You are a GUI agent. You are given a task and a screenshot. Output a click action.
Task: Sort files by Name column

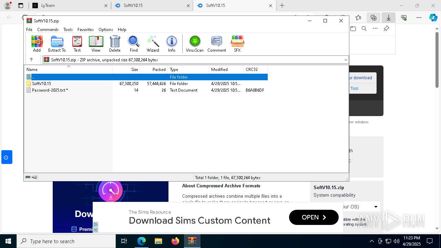tap(68, 70)
